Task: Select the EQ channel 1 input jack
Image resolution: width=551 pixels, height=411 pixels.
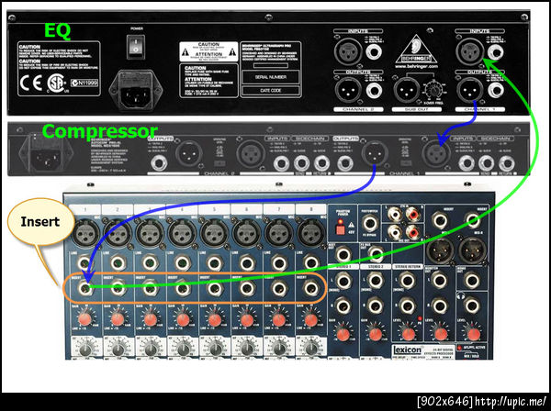Action: [496, 52]
